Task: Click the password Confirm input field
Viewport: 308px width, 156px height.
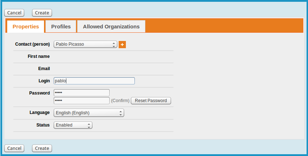Action: (82, 101)
